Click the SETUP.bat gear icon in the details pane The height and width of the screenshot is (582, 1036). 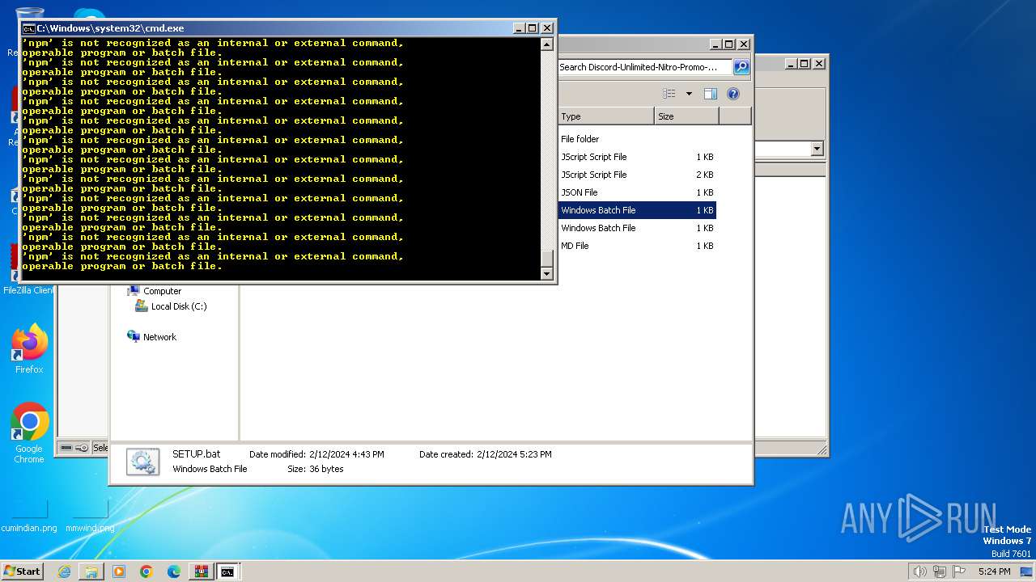pyautogui.click(x=143, y=462)
